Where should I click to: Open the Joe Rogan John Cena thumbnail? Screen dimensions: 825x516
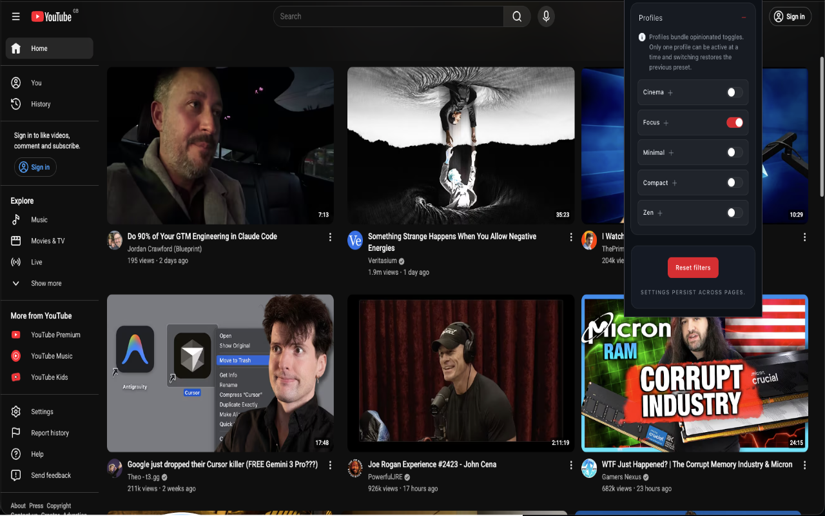[x=461, y=373]
